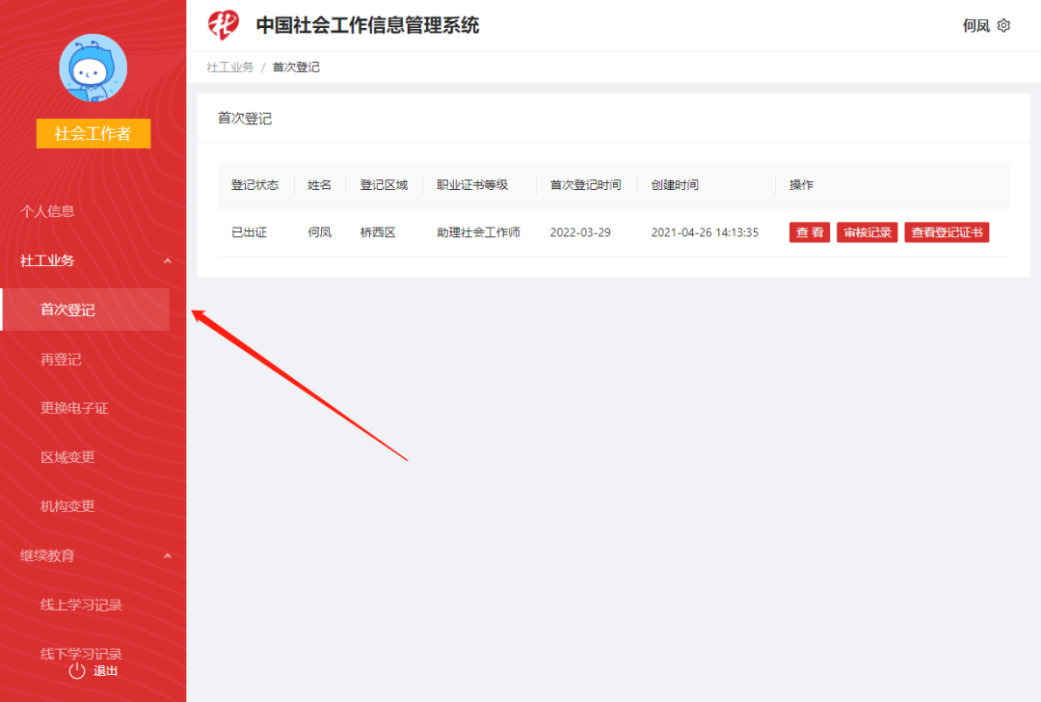The height and width of the screenshot is (702, 1041).
Task: Open 线上学习记录 in the sidebar
Action: pos(81,605)
